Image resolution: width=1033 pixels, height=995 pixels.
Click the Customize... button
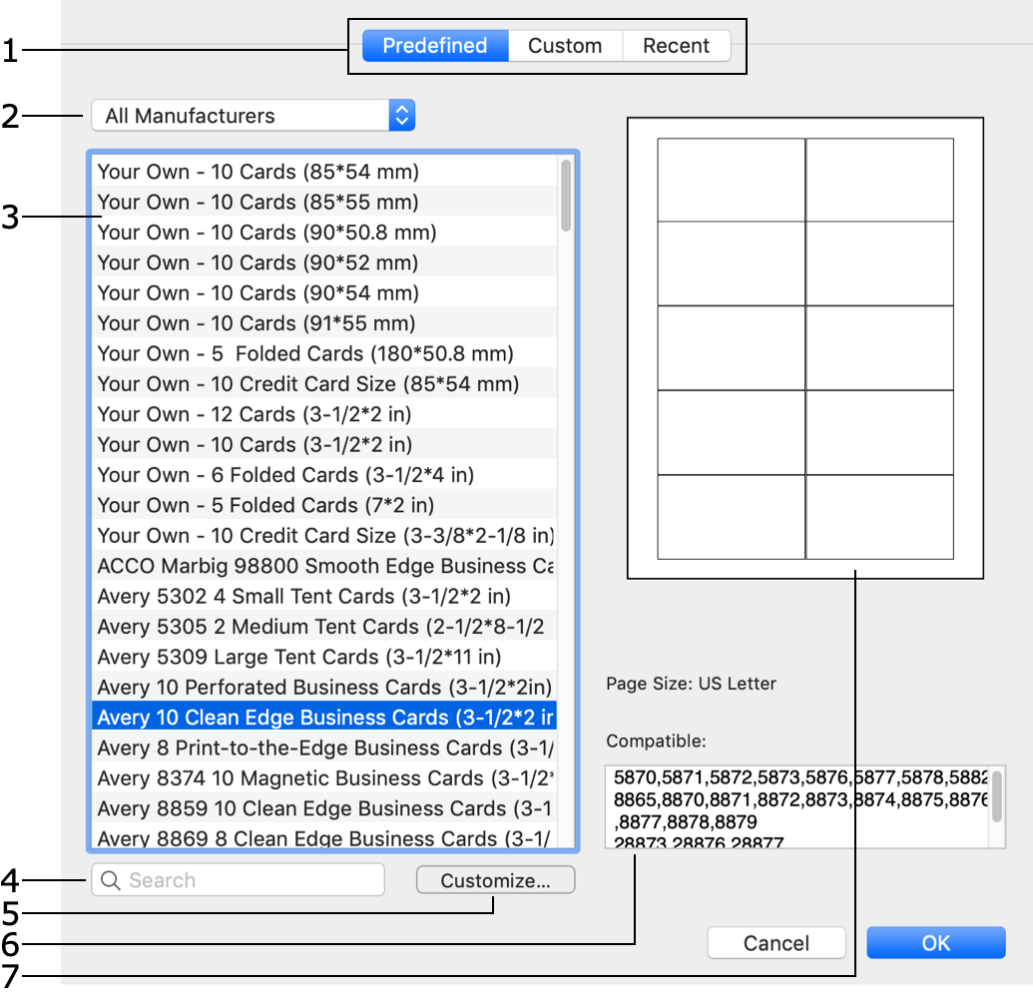(495, 881)
